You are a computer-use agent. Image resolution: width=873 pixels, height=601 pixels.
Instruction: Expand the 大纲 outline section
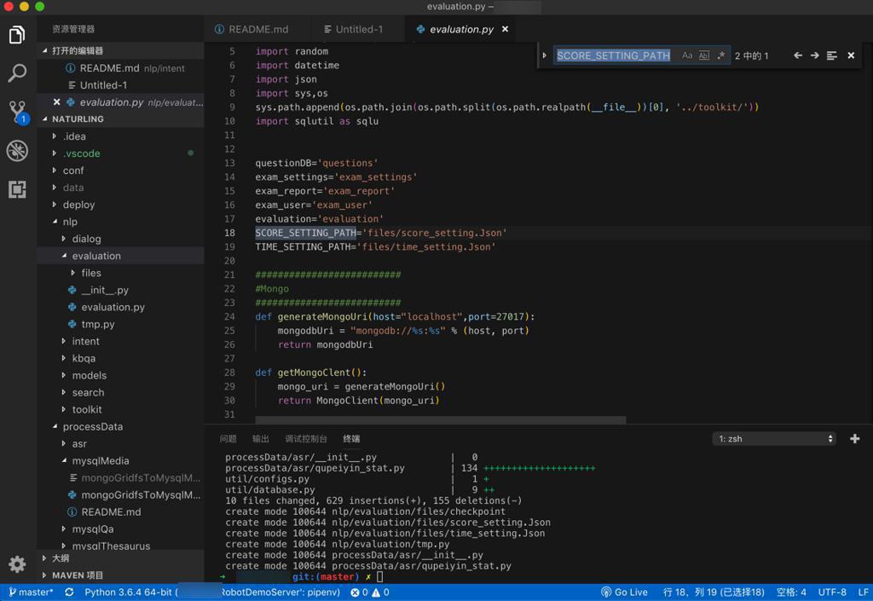coord(120,558)
